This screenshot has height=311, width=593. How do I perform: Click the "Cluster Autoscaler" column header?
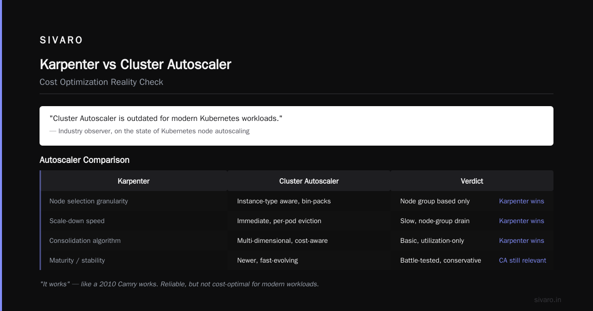[309, 181]
